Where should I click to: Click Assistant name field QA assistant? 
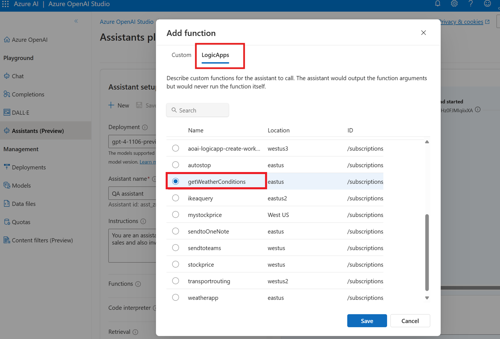tap(132, 194)
